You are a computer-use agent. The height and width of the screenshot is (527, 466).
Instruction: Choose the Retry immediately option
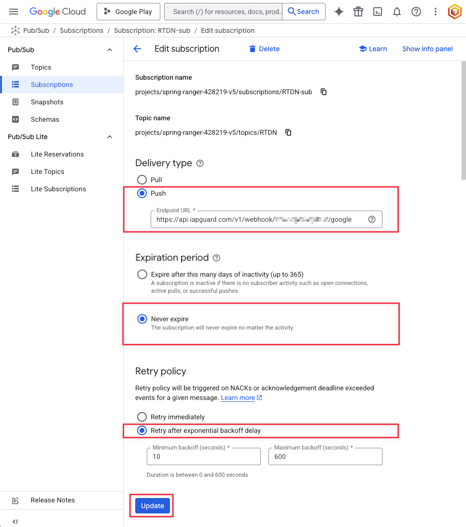[142, 417]
